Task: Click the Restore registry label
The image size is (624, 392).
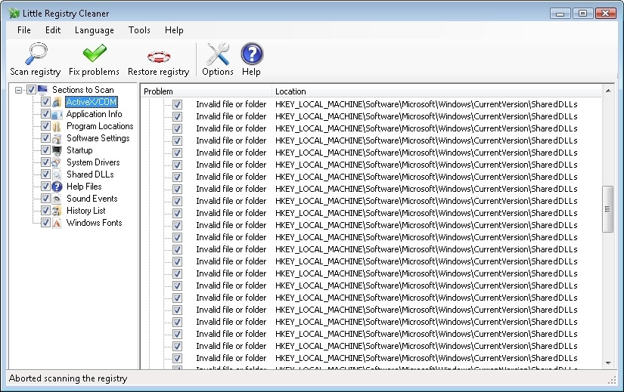Action: pyautogui.click(x=158, y=72)
